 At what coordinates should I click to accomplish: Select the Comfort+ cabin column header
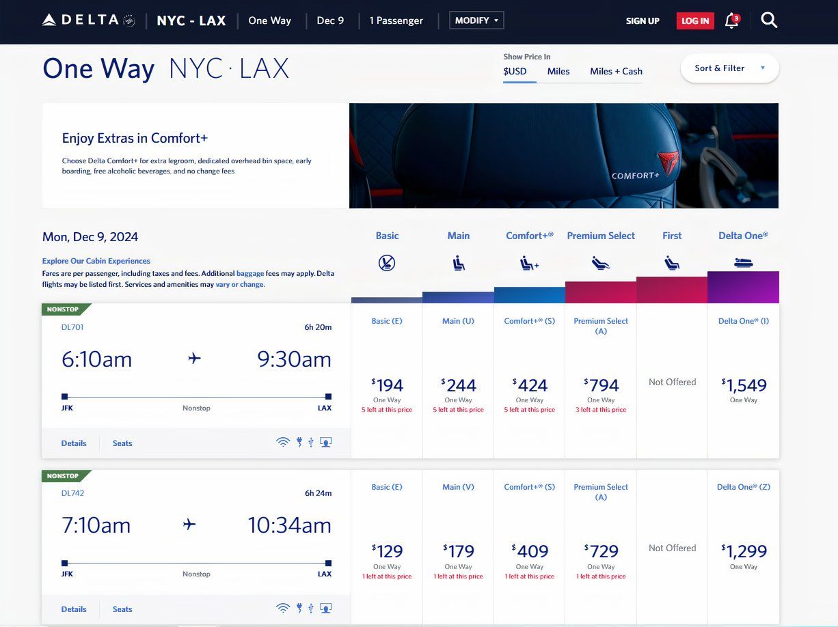coord(530,236)
